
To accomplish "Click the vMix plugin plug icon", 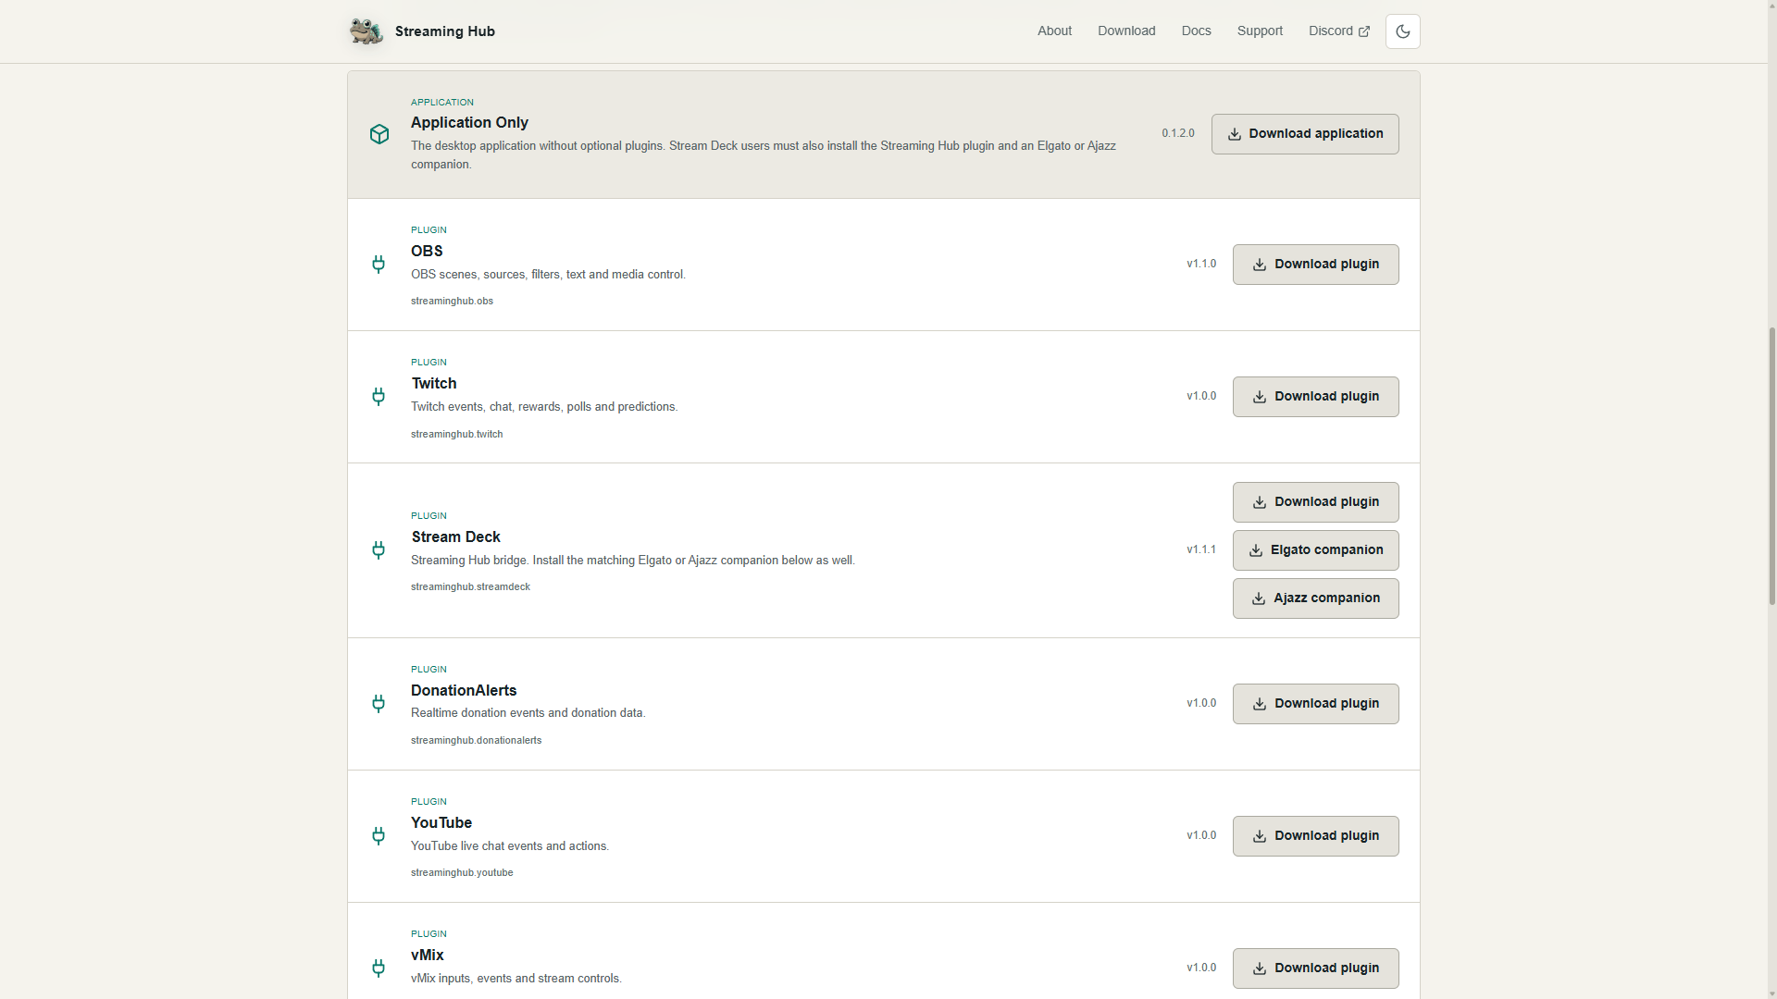I will click(x=379, y=968).
